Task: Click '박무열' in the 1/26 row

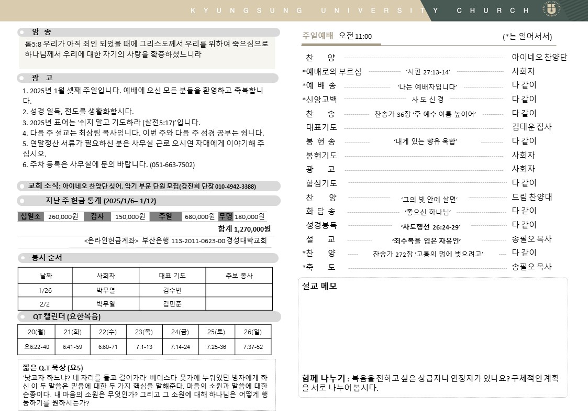Action: (106, 291)
